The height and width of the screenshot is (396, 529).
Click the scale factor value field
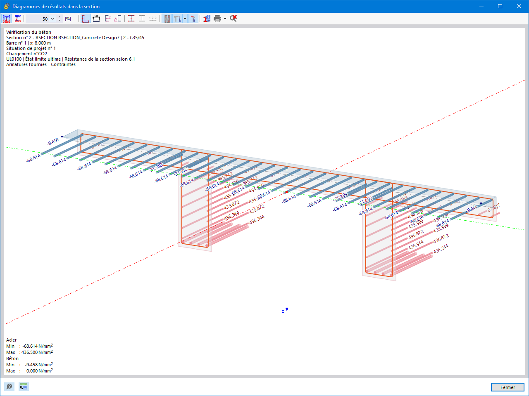coord(38,19)
